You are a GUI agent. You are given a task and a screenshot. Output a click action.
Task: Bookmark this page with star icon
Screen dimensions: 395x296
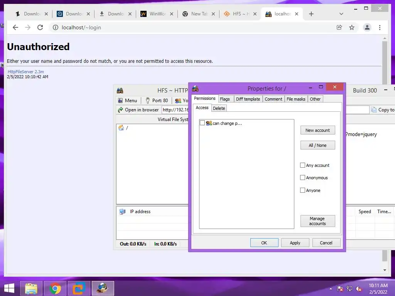tap(352, 27)
